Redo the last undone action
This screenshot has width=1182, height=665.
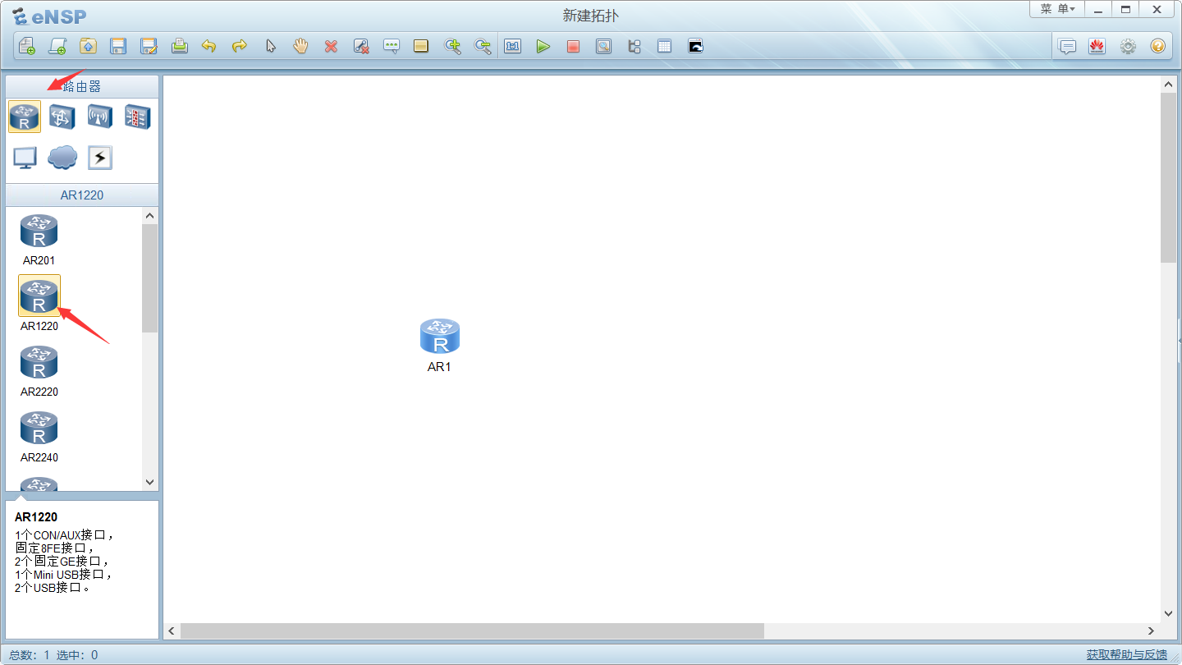tap(240, 46)
